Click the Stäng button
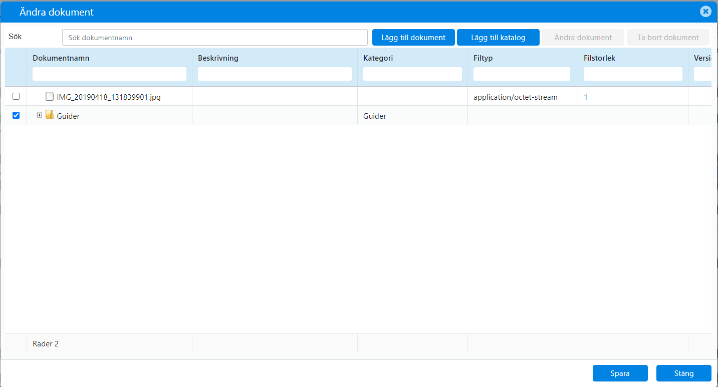This screenshot has height=387, width=718. coord(684,373)
